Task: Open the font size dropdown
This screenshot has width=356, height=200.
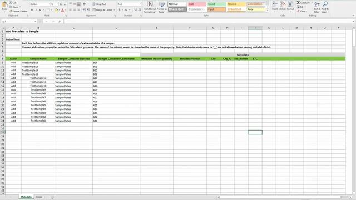Action: pyautogui.click(x=57, y=4)
